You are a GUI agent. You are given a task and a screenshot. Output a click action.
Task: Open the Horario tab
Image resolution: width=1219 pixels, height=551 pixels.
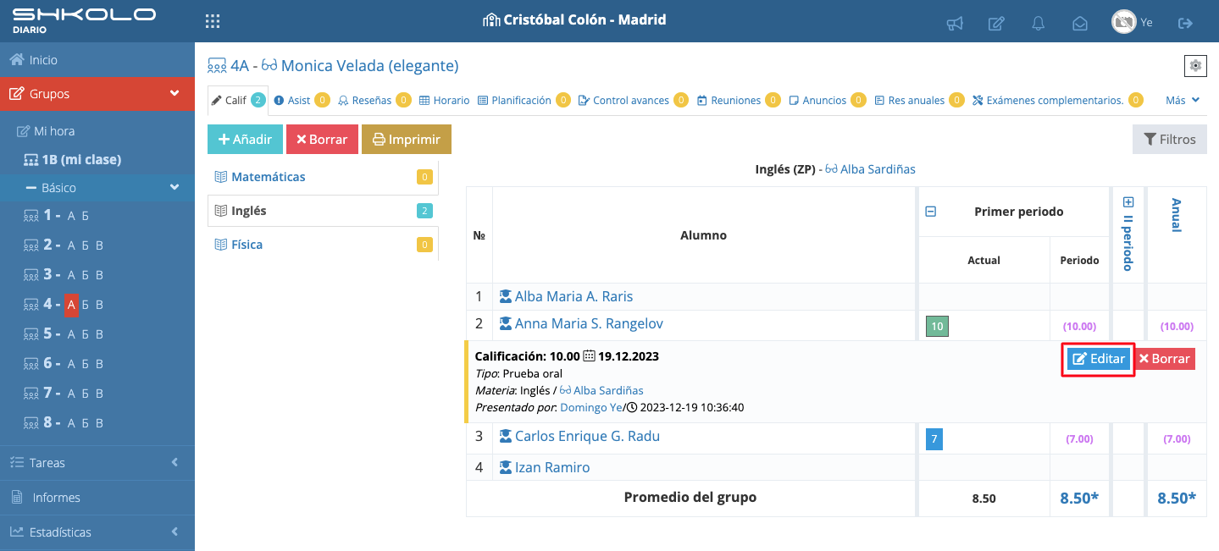point(445,100)
